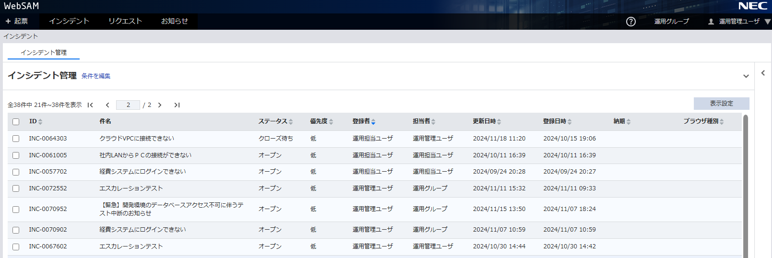Click the page number input field
Screen dimensions: 772x258
point(128,105)
